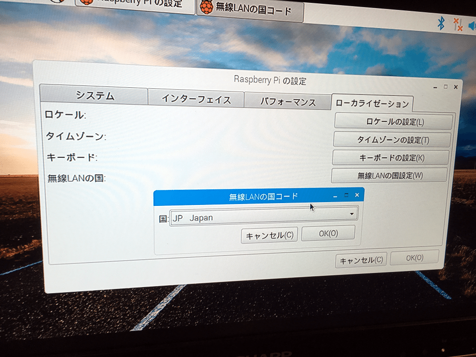Open the disconnected network tray icon

tap(458, 24)
